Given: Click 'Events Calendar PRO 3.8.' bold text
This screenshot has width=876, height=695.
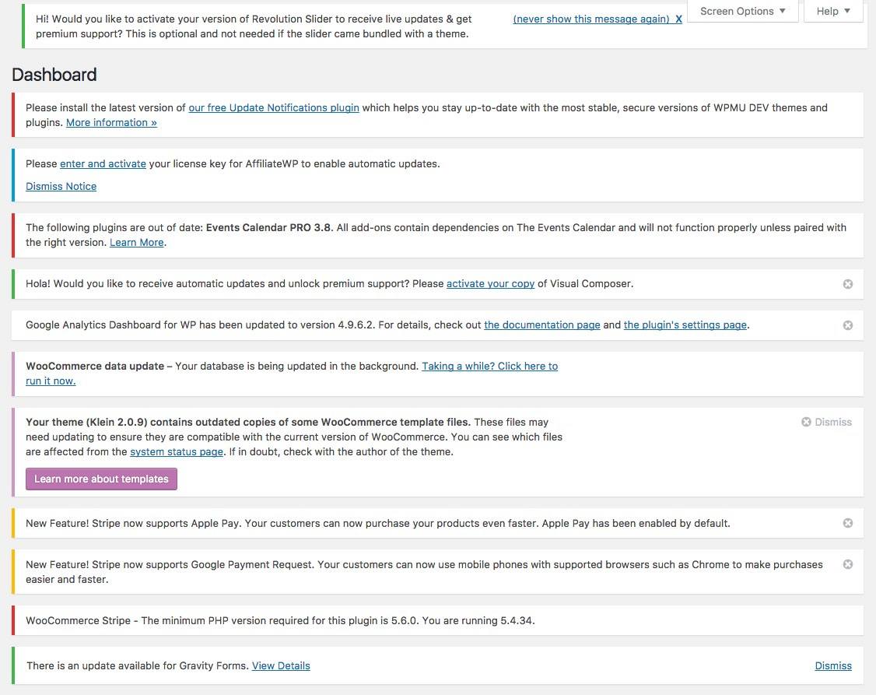Looking at the screenshot, I should click(x=269, y=227).
